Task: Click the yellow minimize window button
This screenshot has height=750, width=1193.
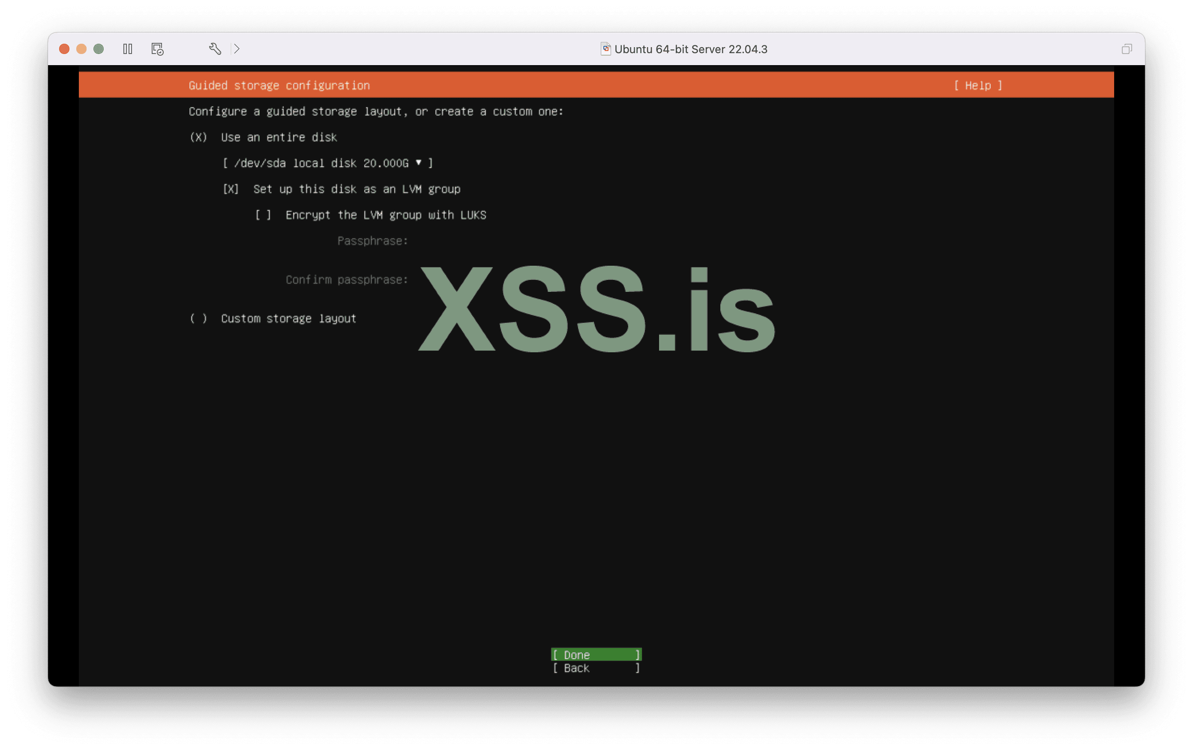Action: tap(82, 49)
